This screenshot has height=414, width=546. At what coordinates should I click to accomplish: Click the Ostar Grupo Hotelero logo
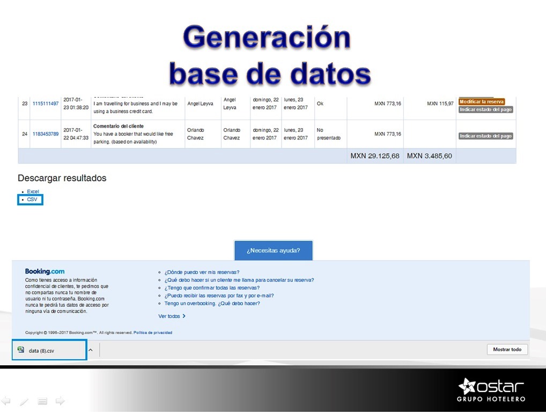pyautogui.click(x=491, y=389)
